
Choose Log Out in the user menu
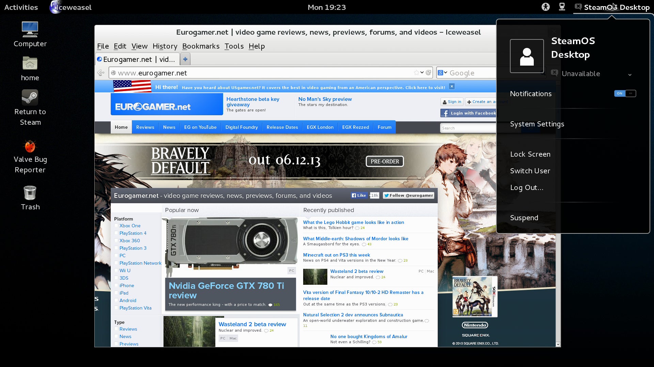click(527, 188)
